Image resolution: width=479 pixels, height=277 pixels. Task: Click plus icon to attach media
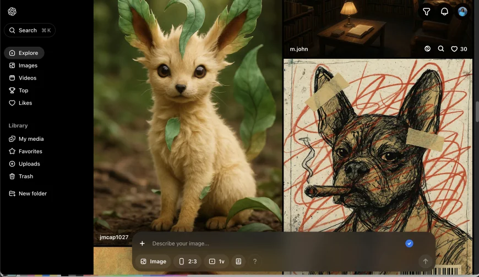point(142,243)
